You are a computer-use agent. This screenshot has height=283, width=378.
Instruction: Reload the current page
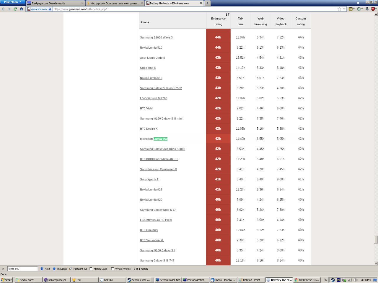tap(15, 9)
